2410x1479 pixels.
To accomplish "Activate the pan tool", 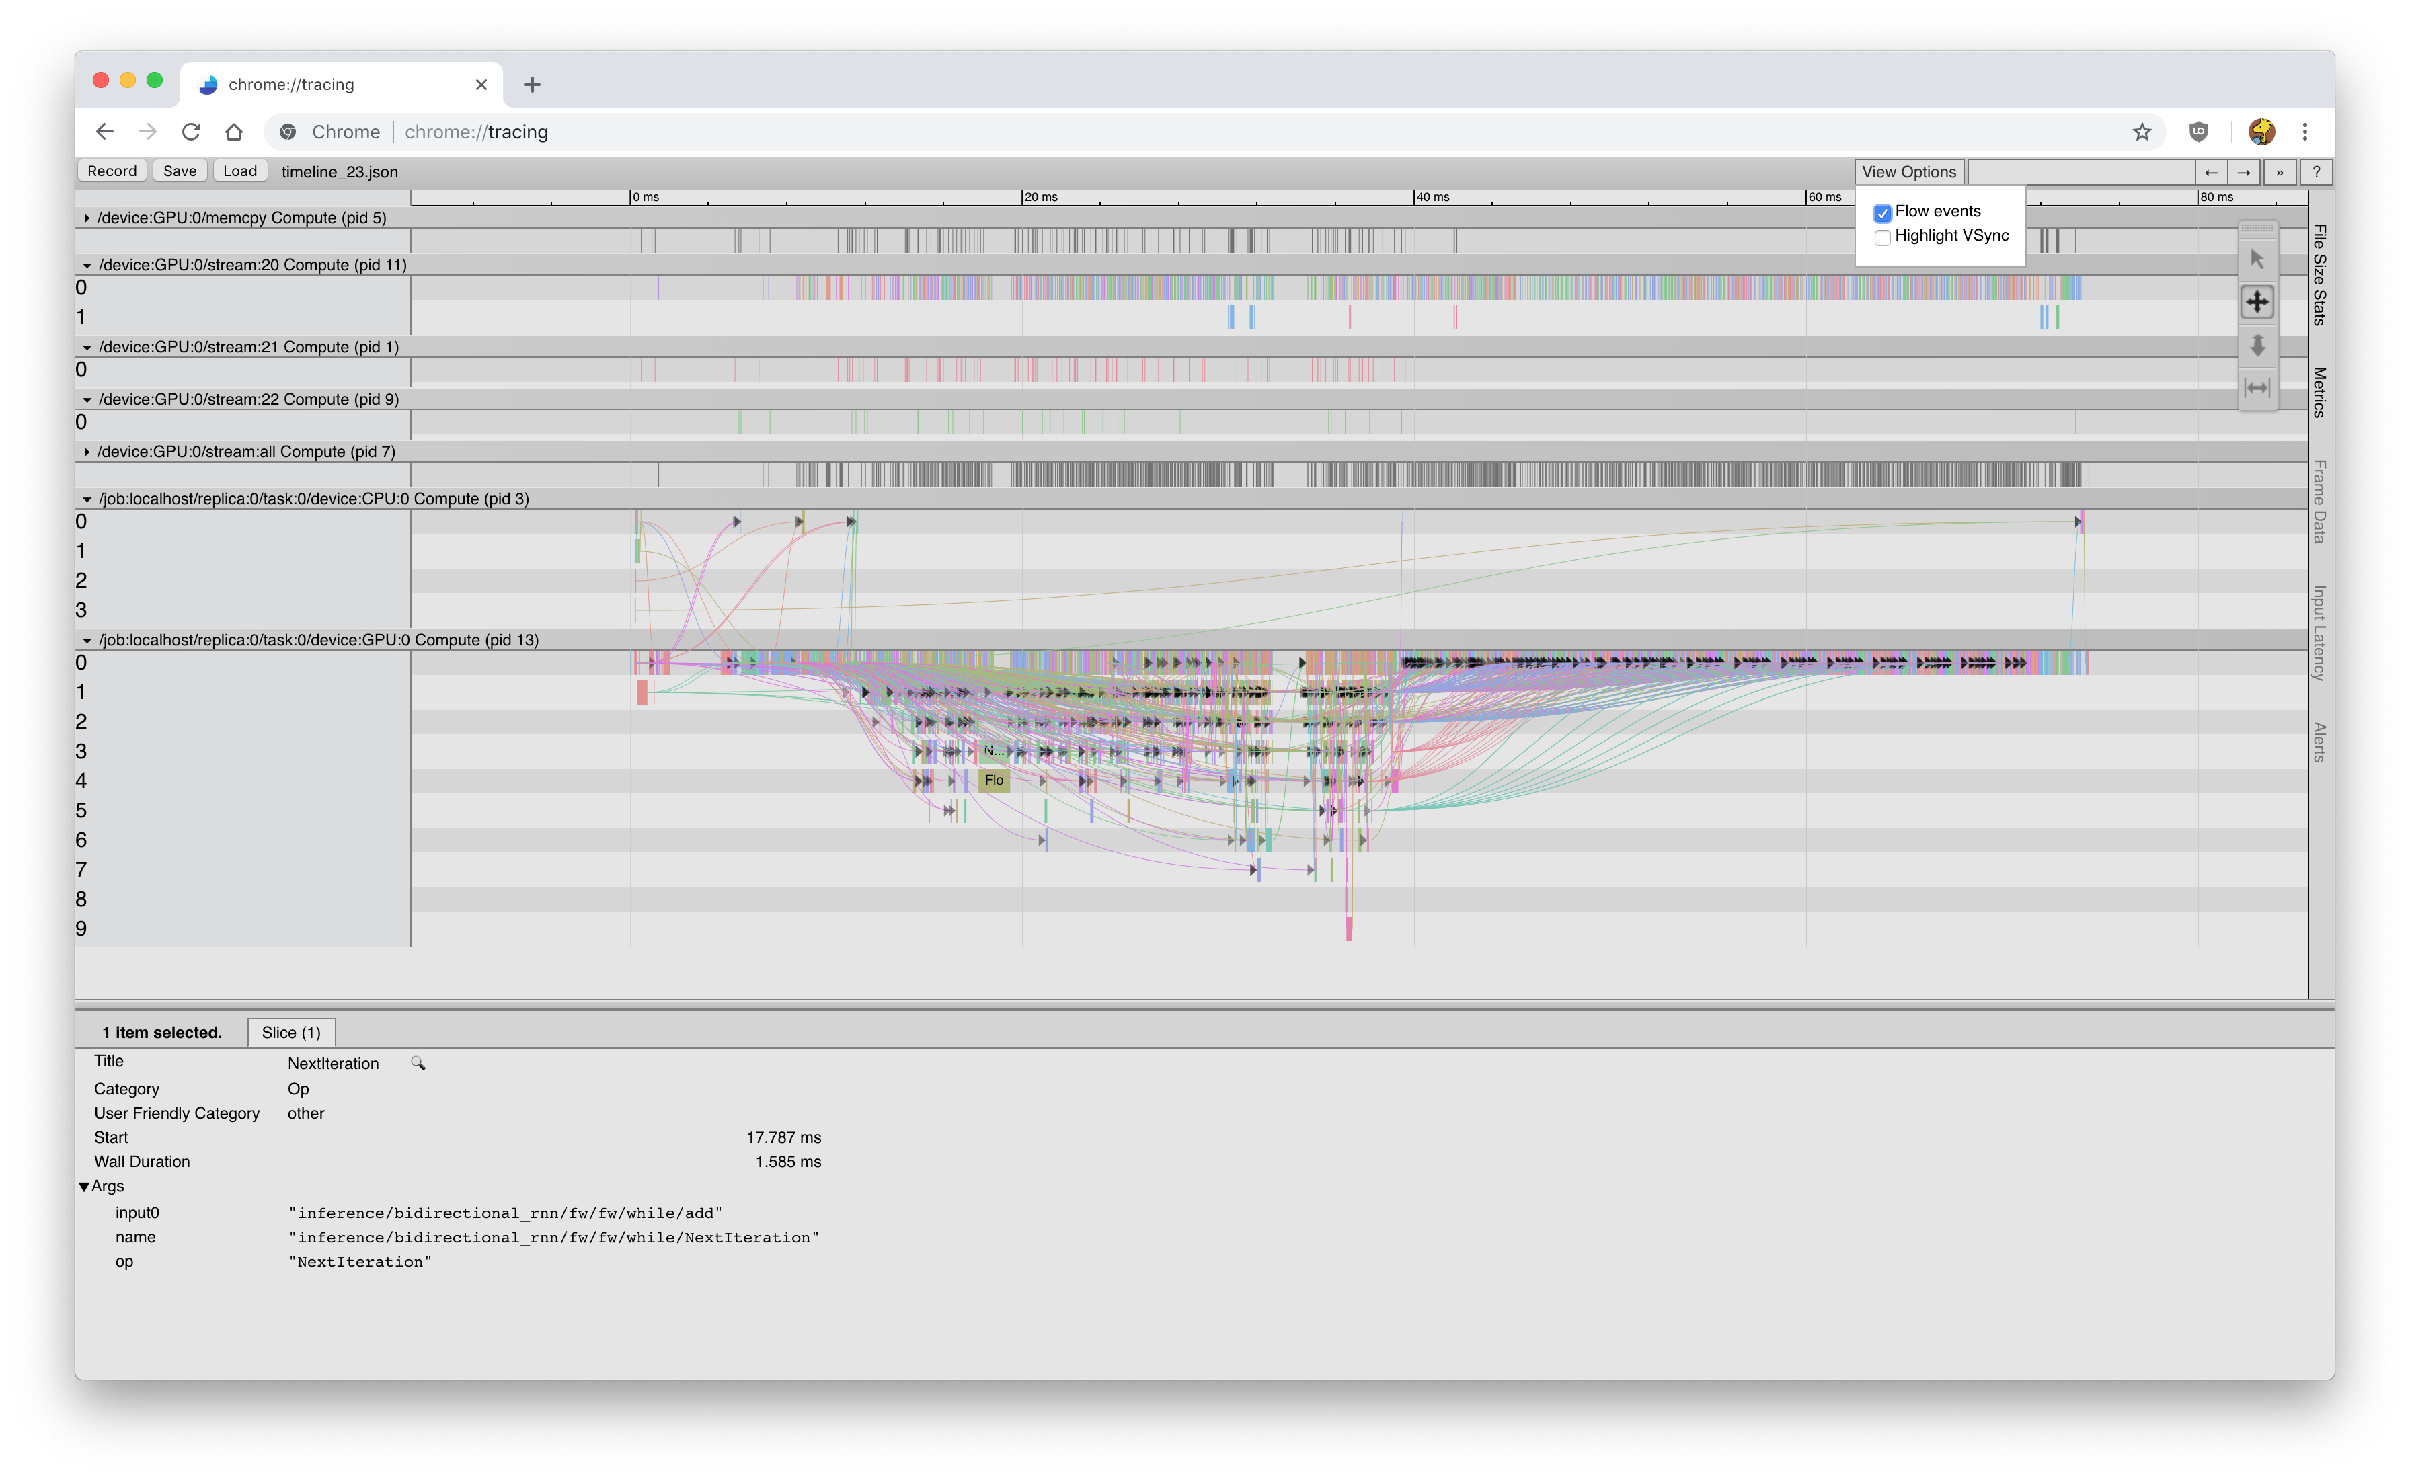I will click(2257, 303).
